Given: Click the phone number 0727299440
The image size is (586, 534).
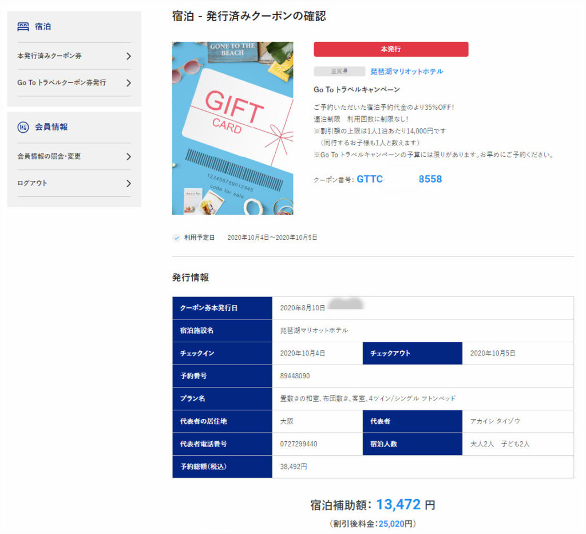Looking at the screenshot, I should pos(298,444).
